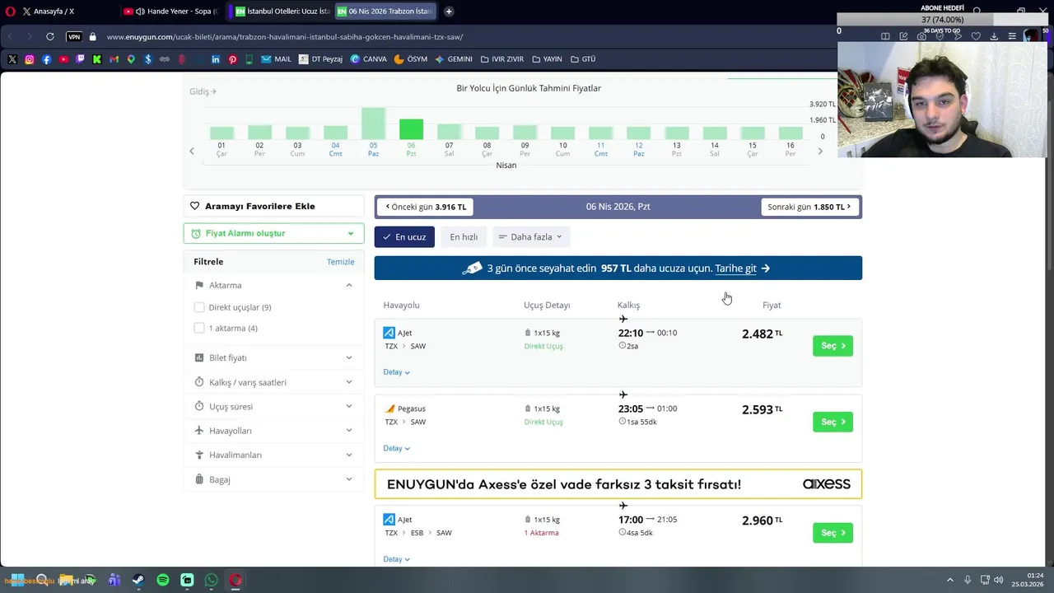This screenshot has height=593, width=1054.
Task: Open the IVIR ZIVIR bookmark folder
Action: [x=501, y=59]
